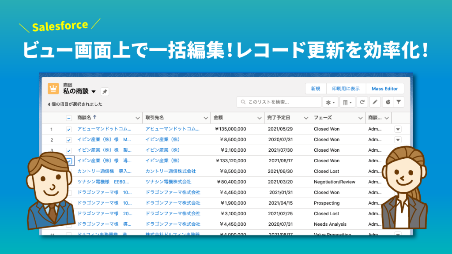Click the このリストを検索 search field
The image size is (452, 254).
coord(279,102)
